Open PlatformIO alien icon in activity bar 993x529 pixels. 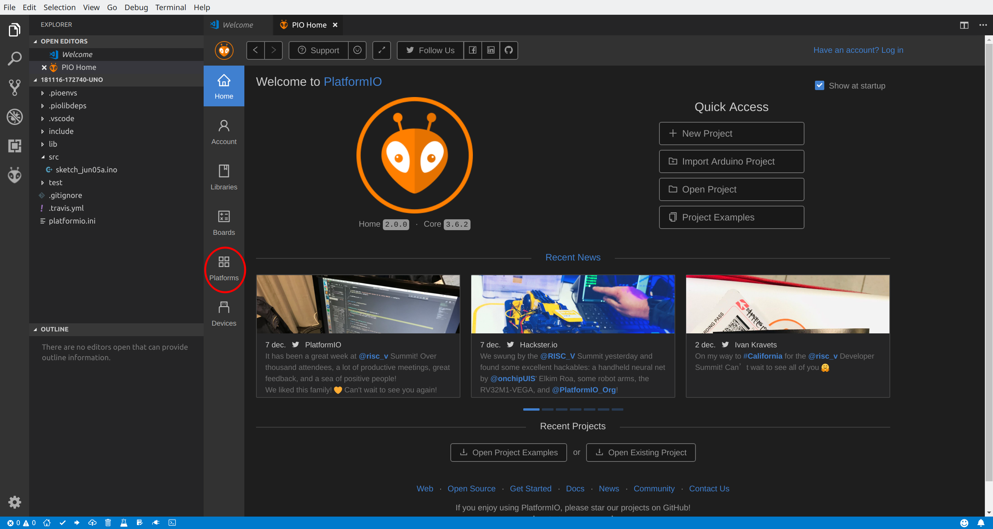click(14, 175)
